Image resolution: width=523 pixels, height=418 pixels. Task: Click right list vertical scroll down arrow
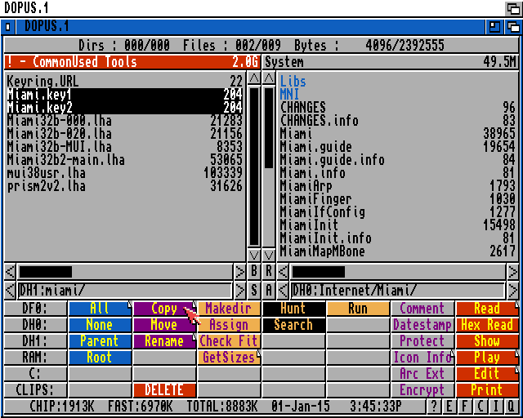(269, 255)
